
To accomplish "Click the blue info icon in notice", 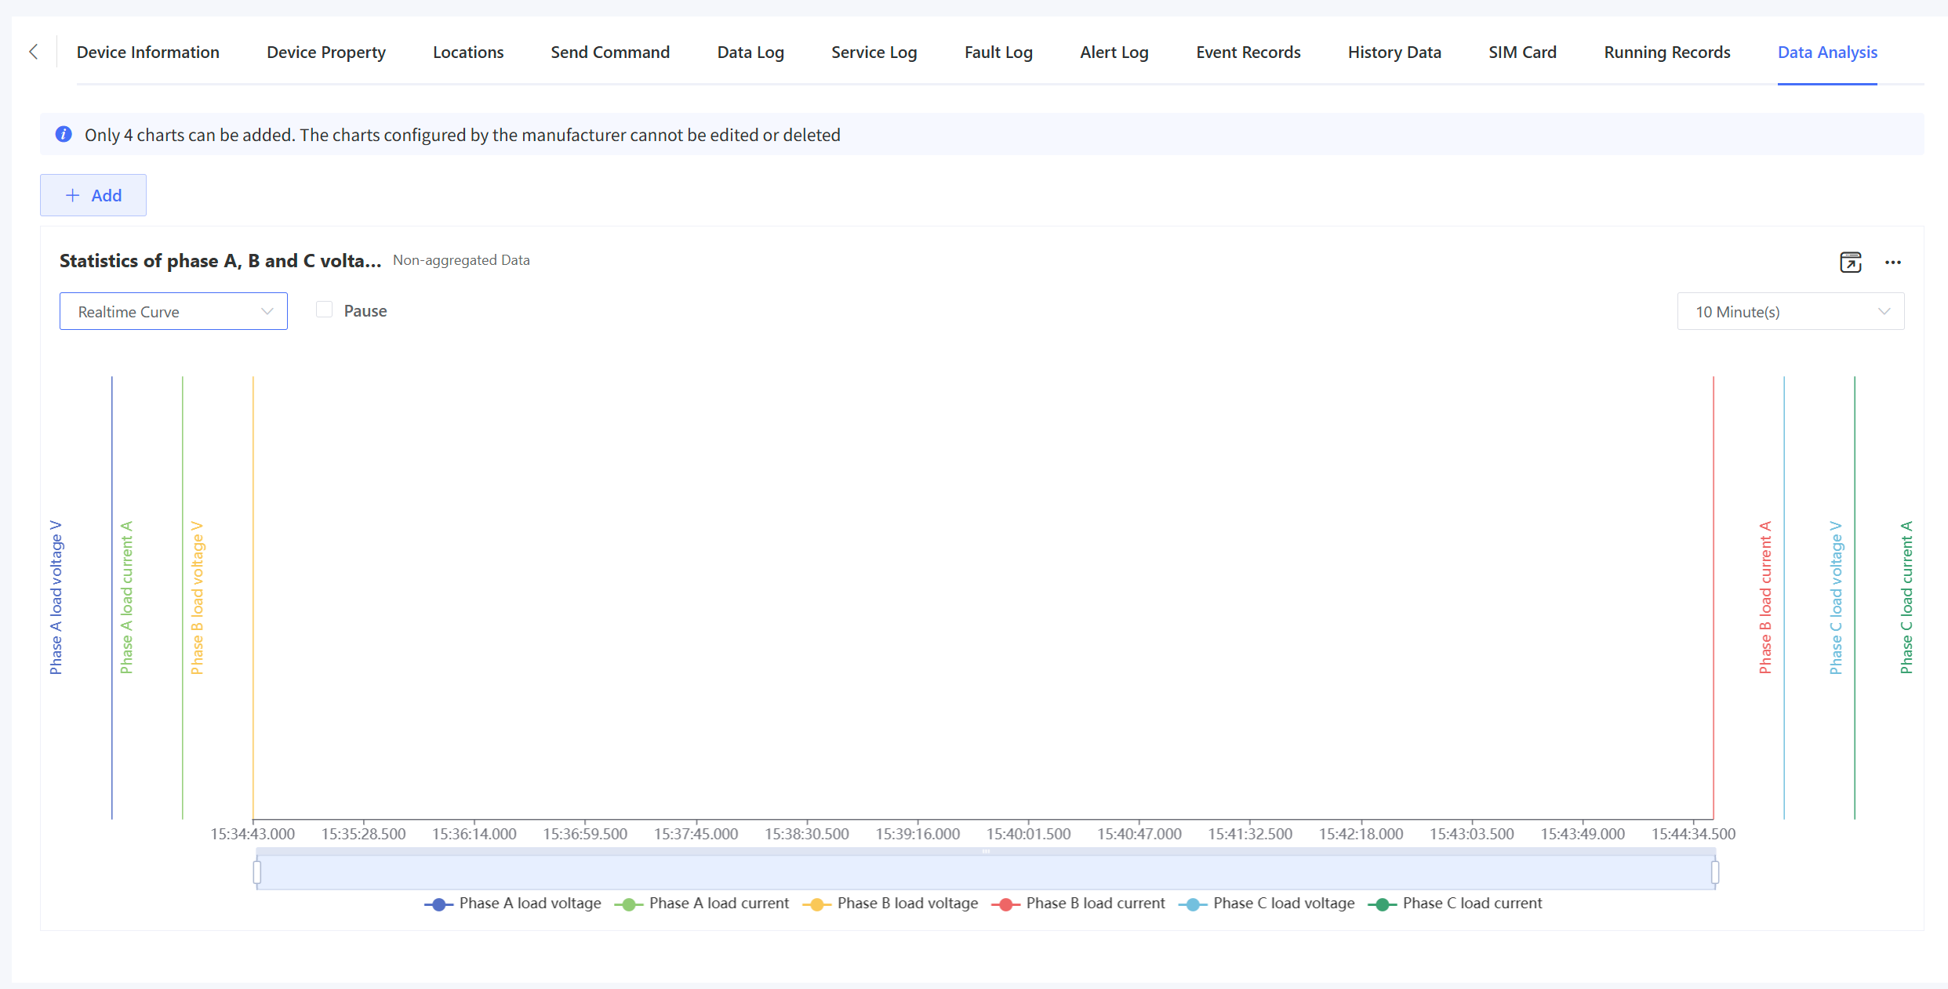I will point(64,135).
